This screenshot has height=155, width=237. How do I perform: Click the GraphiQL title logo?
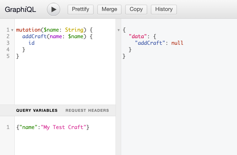[x=20, y=9]
